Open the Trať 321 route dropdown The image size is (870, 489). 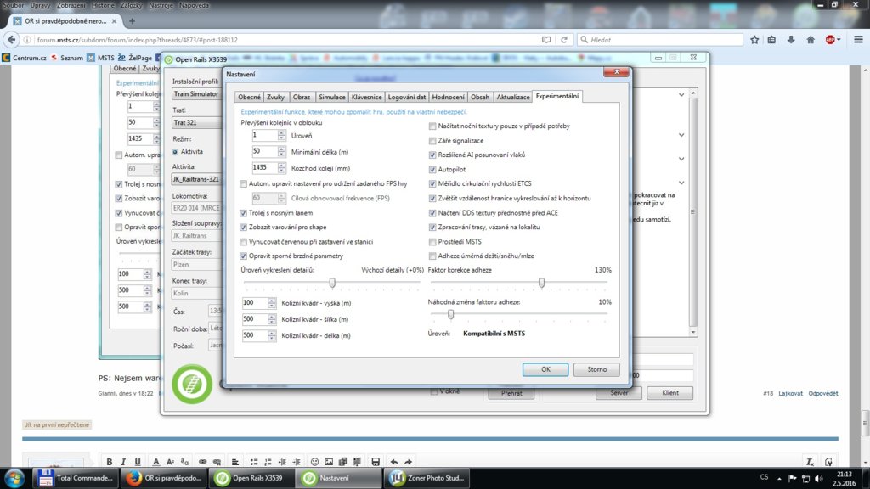pyautogui.click(x=196, y=122)
